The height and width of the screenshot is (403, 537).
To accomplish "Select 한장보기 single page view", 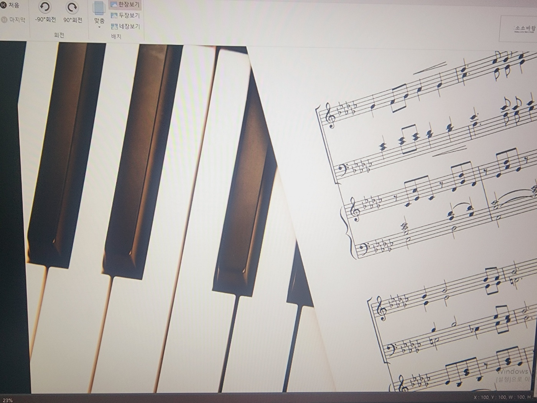I will pyautogui.click(x=125, y=5).
